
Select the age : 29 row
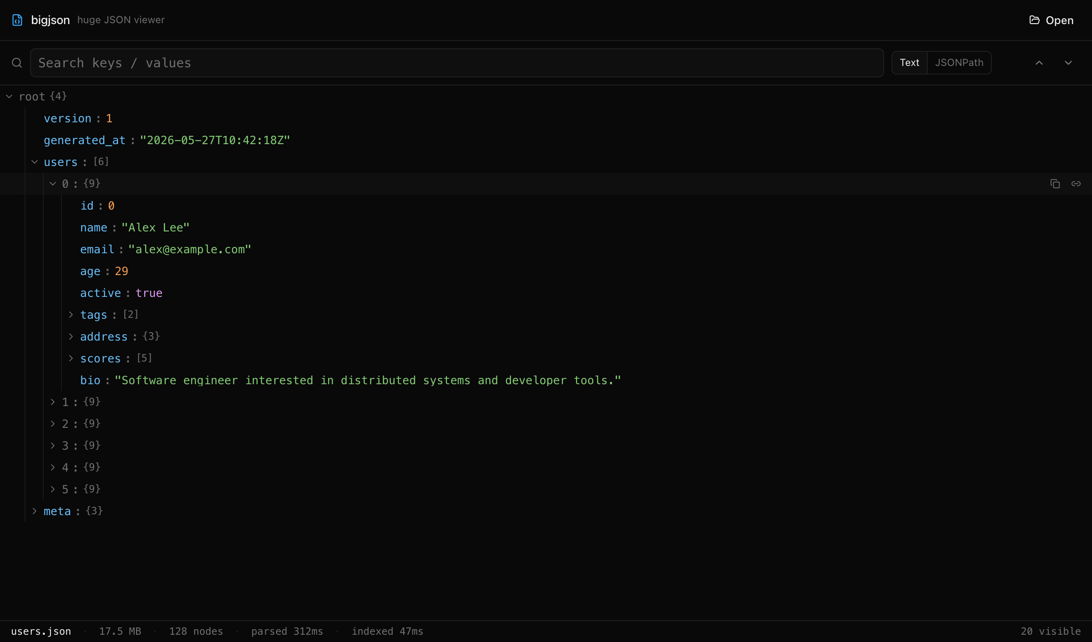(x=546, y=271)
